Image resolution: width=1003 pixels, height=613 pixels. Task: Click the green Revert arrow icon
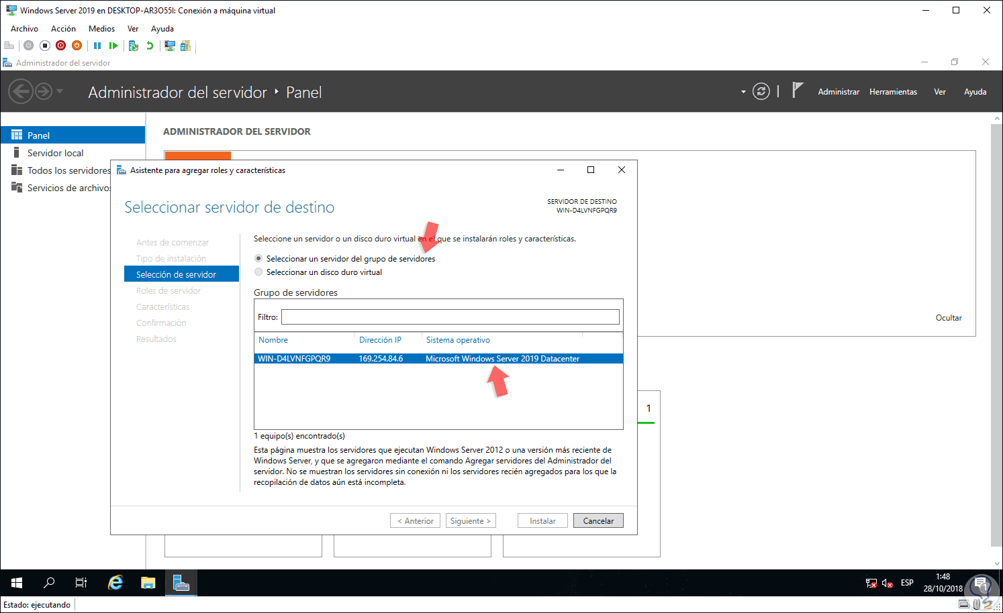[x=150, y=46]
